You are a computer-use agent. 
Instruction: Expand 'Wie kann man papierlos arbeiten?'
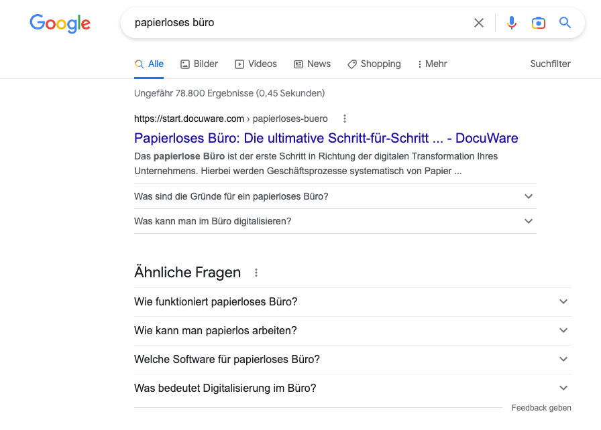pyautogui.click(x=353, y=330)
